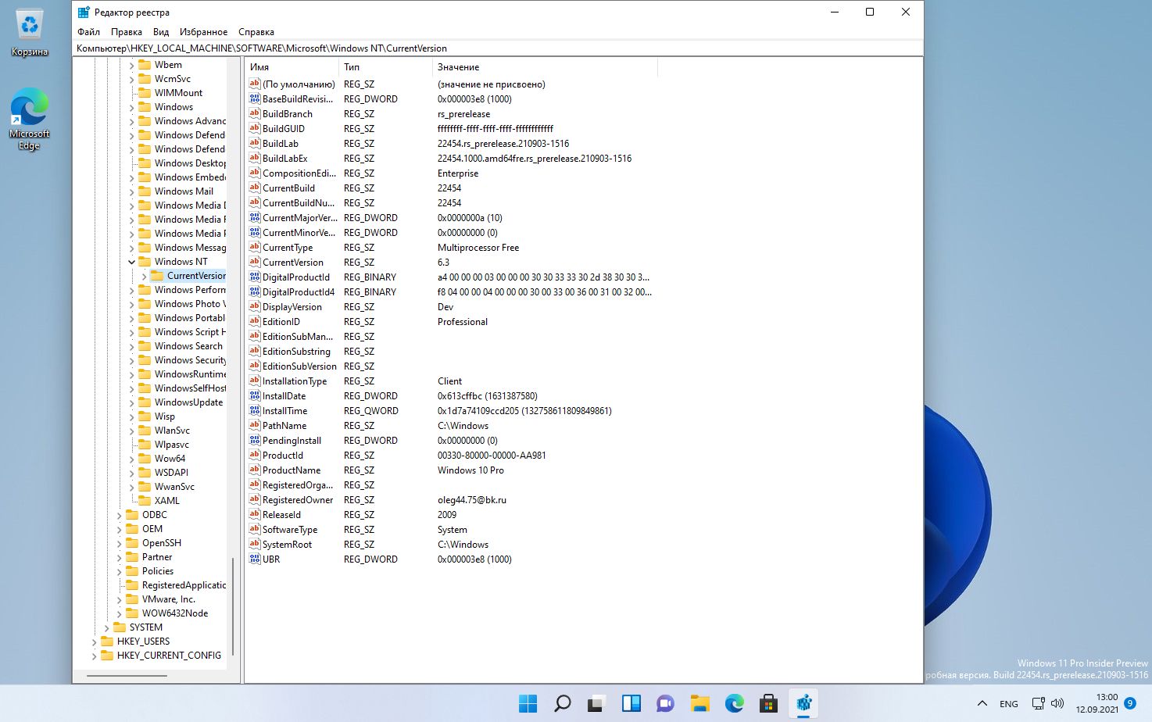Select the VMware, Inc. key
The height and width of the screenshot is (722, 1152).
[168, 599]
